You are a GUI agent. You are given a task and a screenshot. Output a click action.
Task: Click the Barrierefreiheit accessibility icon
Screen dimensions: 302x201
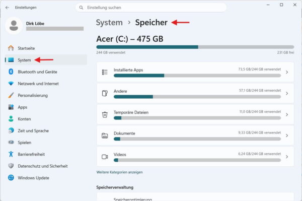coord(11,154)
